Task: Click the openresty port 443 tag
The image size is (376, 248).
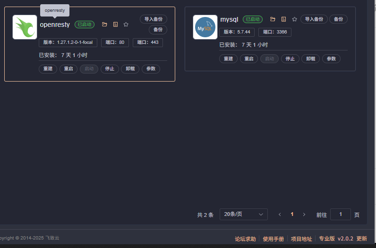Action: click(148, 42)
